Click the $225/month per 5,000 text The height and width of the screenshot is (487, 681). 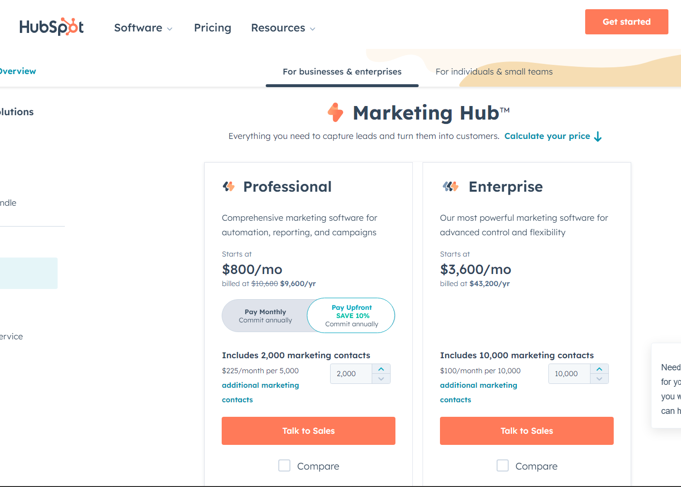pyautogui.click(x=260, y=371)
